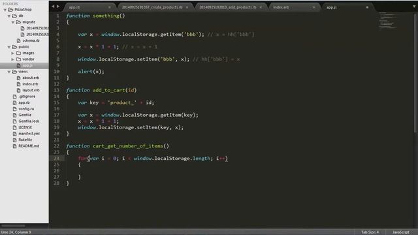Collapse the public folder
The height and width of the screenshot is (235, 418).
coord(9,47)
